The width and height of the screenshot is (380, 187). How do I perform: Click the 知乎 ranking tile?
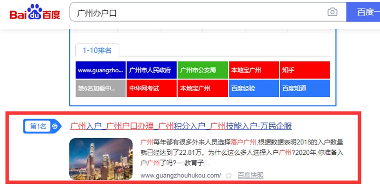pyautogui.click(x=305, y=70)
